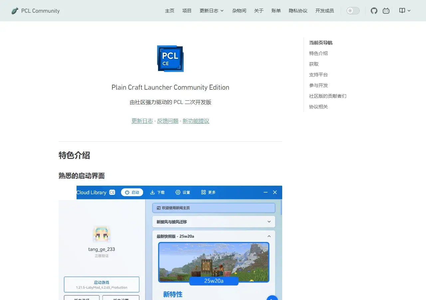Screen dimensions: 426x300
Task: Click the launcher minimize dash icon
Action: [266, 192]
